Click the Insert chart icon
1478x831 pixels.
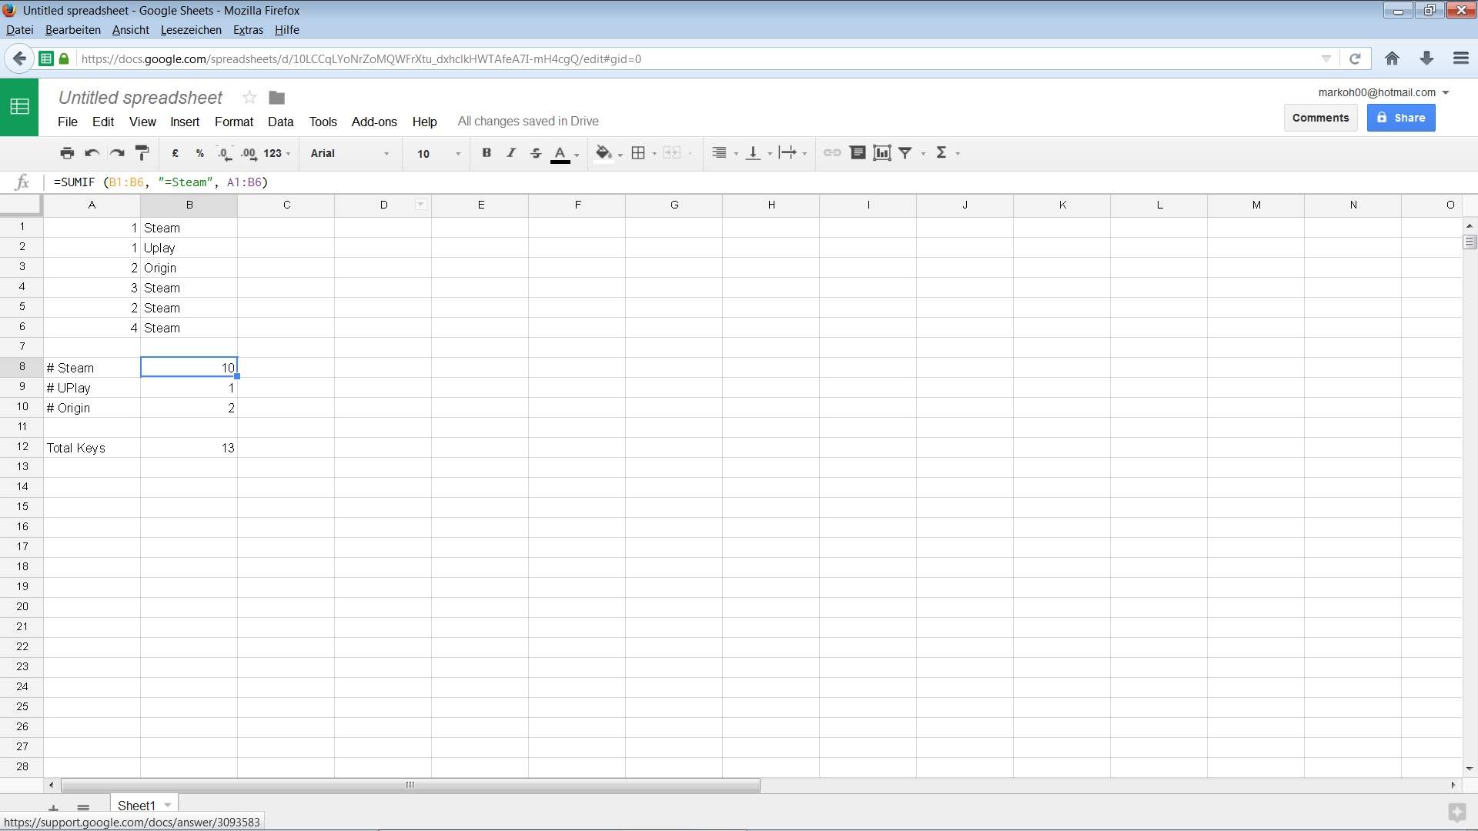pos(881,153)
